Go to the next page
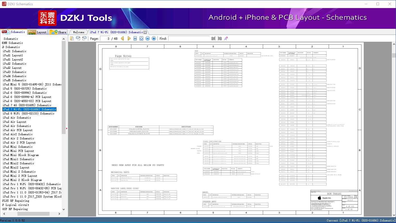The height and width of the screenshot is (223, 396). [x=129, y=38]
